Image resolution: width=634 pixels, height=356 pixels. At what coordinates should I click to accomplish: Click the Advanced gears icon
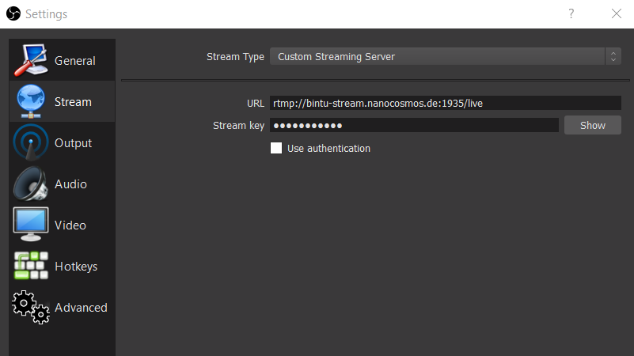tap(31, 308)
